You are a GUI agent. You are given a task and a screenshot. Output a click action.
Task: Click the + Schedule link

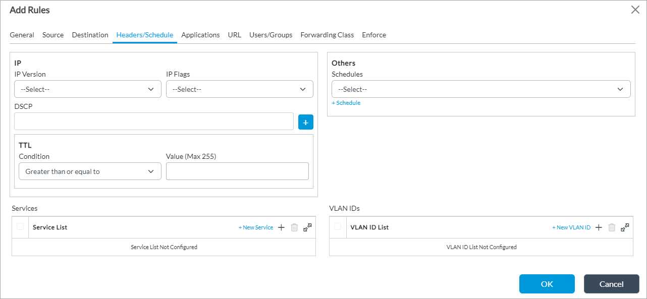346,103
